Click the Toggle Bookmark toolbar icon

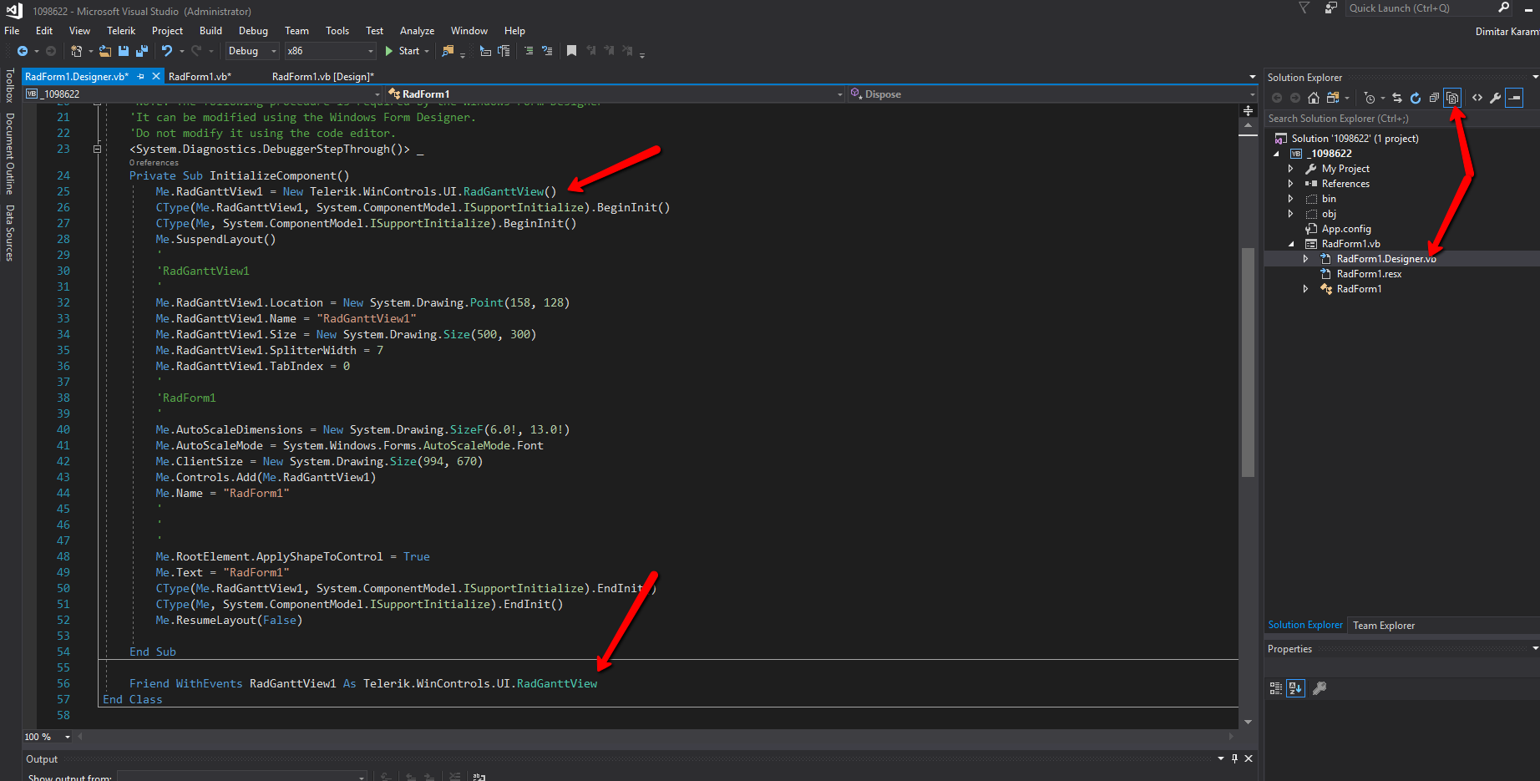pos(571,51)
